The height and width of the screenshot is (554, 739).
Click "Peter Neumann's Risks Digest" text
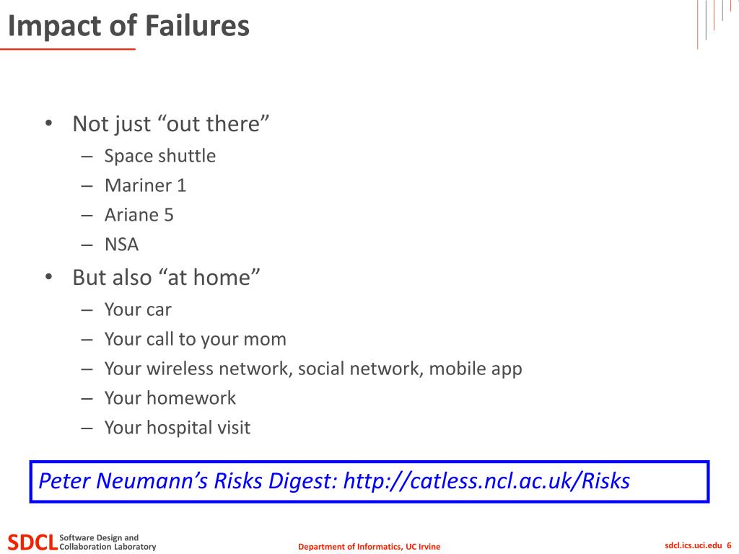[188, 481]
